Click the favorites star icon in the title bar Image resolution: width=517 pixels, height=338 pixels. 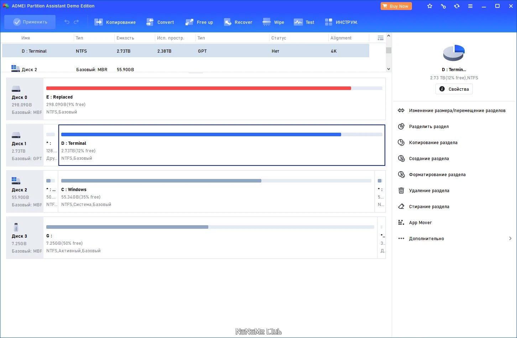[430, 6]
